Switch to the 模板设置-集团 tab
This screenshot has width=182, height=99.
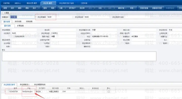pos(32,3)
